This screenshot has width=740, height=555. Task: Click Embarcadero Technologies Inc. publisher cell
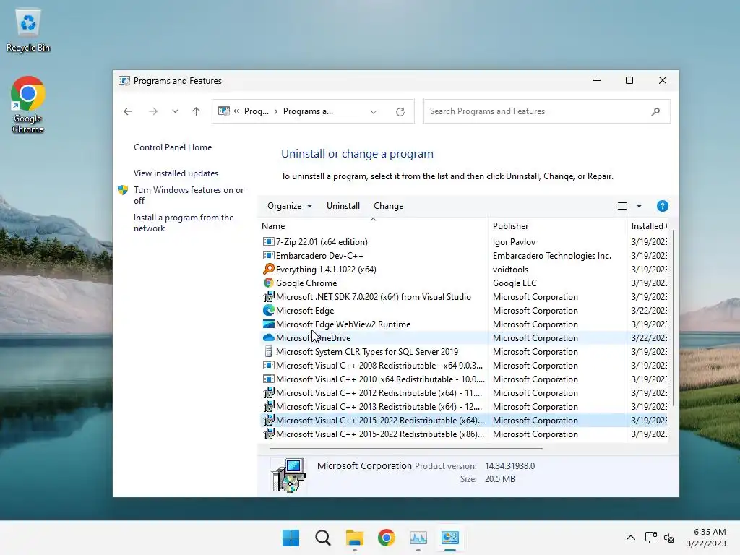pyautogui.click(x=551, y=255)
